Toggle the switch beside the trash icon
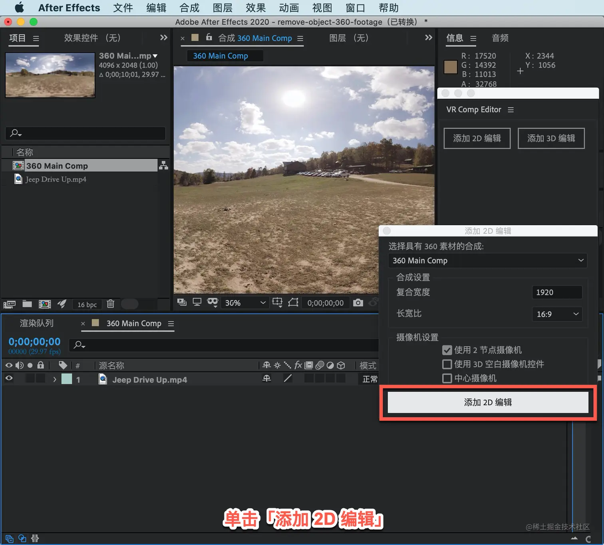 (x=129, y=304)
